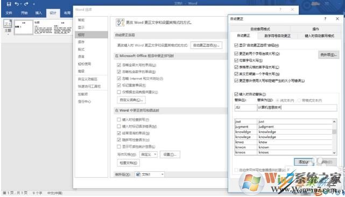Toggle 句首字母大写 checkbox

236,60
